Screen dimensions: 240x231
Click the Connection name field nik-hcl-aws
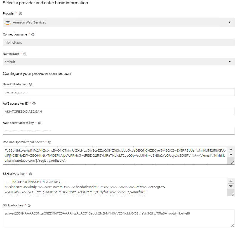(x=119, y=42)
